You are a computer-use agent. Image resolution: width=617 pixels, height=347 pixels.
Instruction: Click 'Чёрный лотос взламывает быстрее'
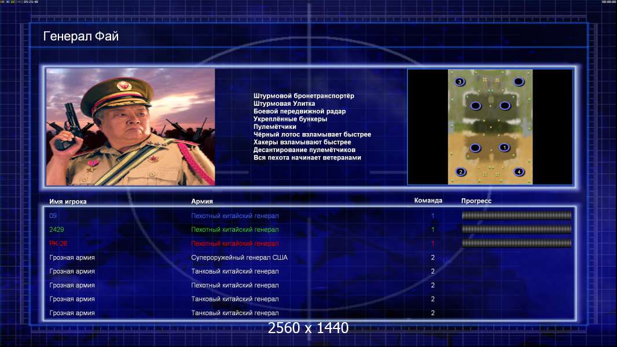click(x=312, y=134)
